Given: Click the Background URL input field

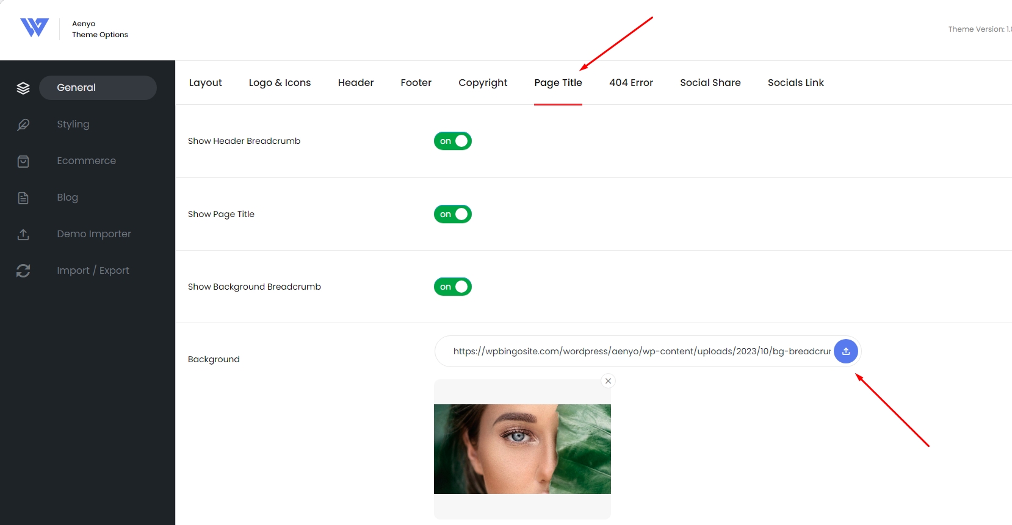Looking at the screenshot, I should pyautogui.click(x=635, y=351).
